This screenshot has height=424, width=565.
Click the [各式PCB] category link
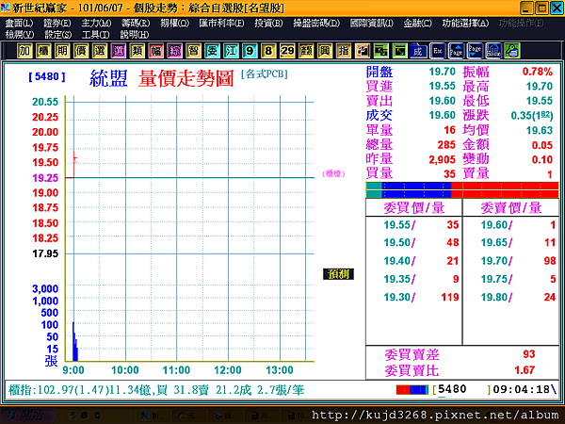[265, 73]
